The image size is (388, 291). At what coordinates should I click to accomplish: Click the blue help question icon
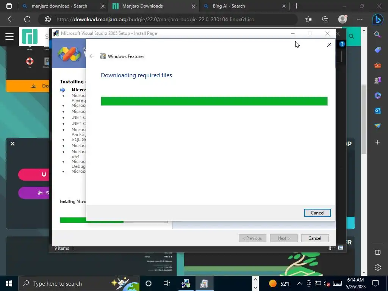click(342, 44)
